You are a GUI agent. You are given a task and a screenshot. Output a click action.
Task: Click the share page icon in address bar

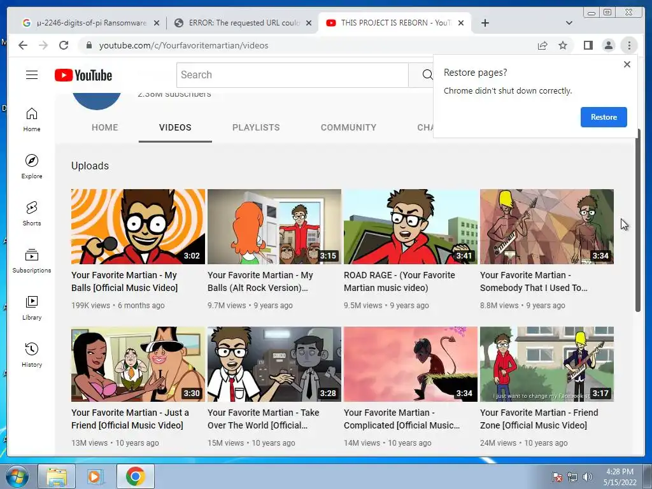click(x=542, y=45)
